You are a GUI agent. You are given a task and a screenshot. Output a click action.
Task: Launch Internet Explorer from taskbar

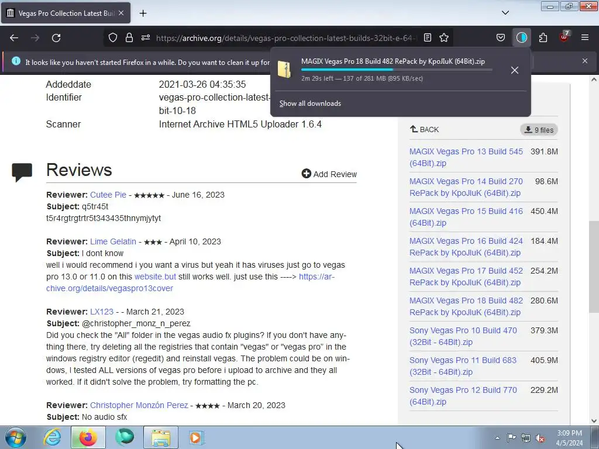pyautogui.click(x=52, y=437)
